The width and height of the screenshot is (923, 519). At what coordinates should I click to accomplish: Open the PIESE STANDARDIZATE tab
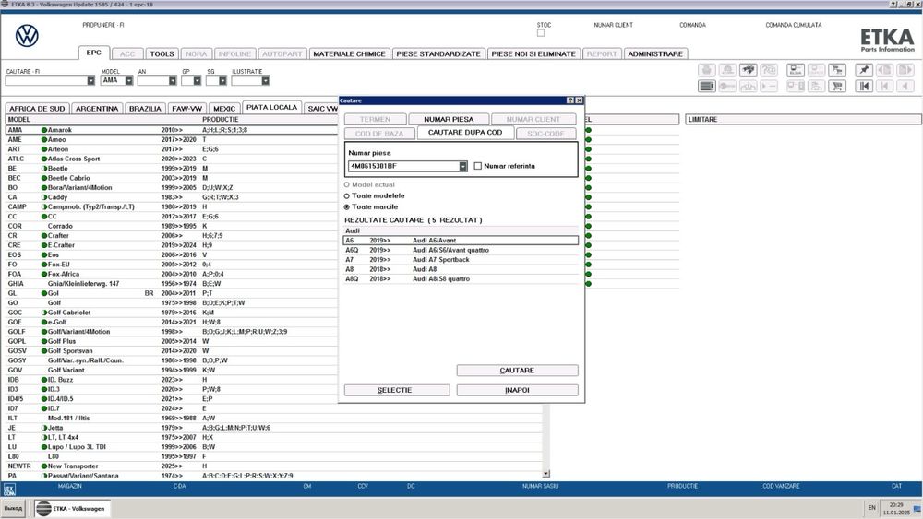point(438,54)
